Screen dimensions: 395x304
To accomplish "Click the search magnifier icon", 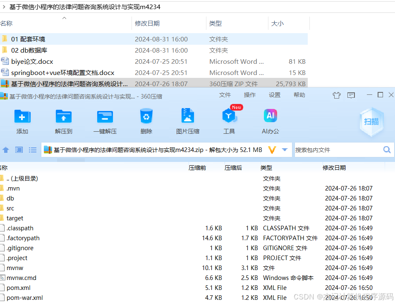I will pos(387,150).
